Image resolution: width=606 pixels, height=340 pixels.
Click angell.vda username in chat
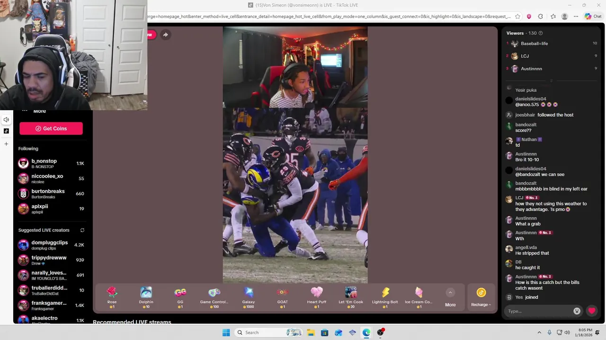[x=526, y=247]
